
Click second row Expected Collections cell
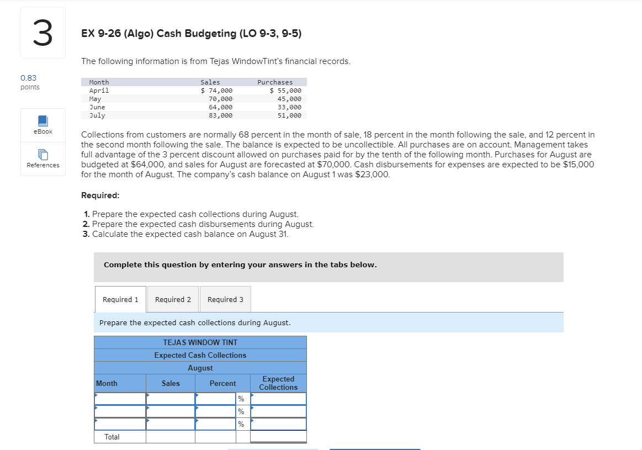pyautogui.click(x=278, y=411)
